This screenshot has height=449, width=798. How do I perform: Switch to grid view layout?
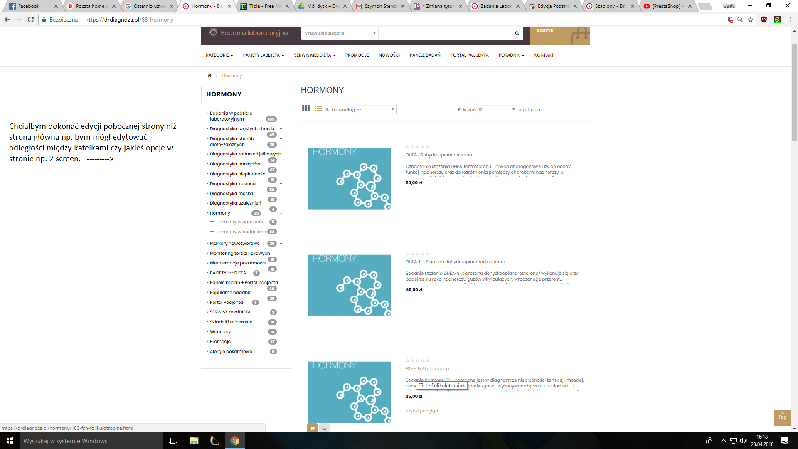(306, 109)
